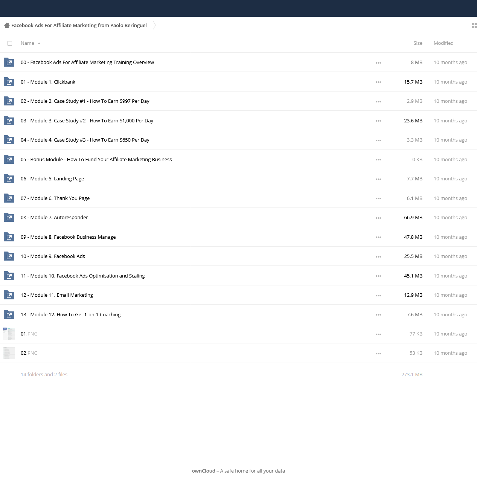This screenshot has width=477, height=482.
Task: Open actions menu for 00 - Training Overview folder
Action: (x=378, y=63)
